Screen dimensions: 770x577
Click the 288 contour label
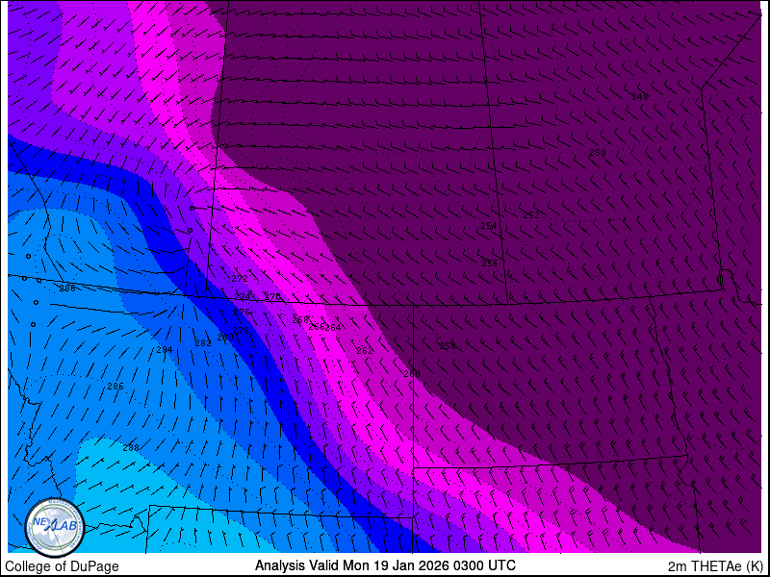pos(131,447)
